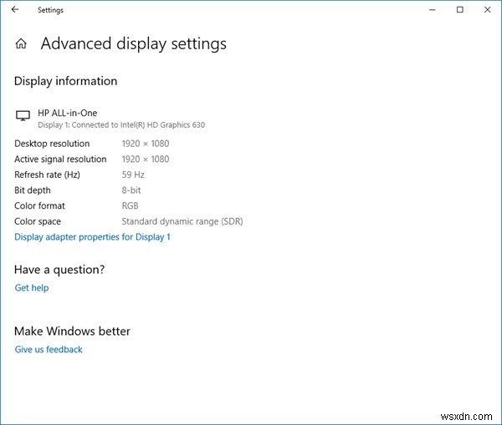Select 'Connected to Intel(R) HD Graphics 630' text
The image size is (502, 425).
pos(138,125)
